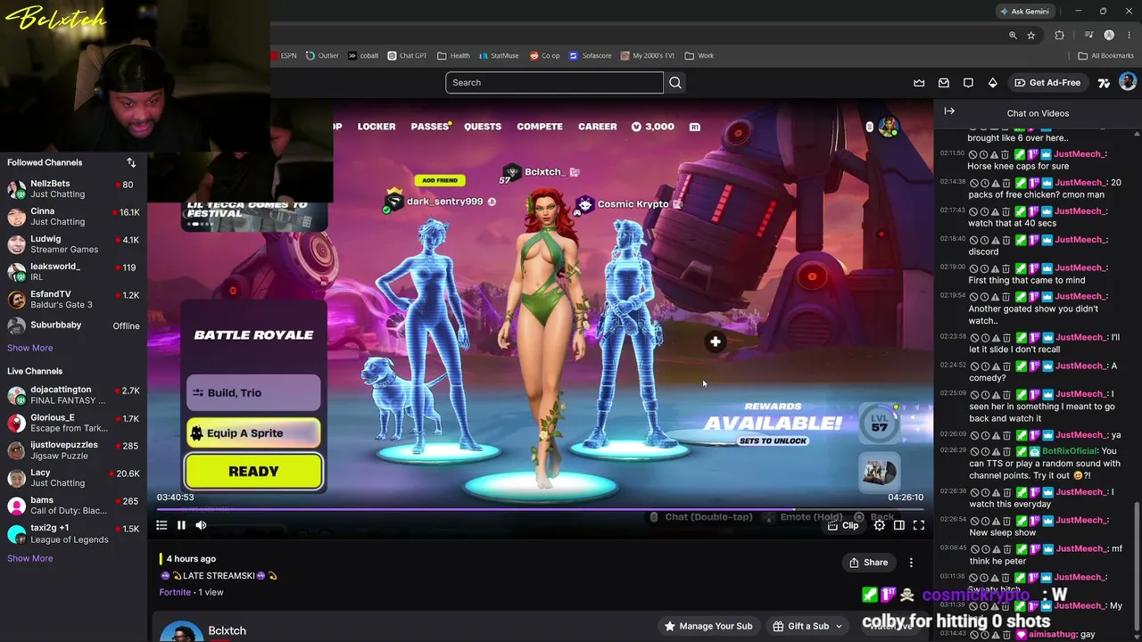
Task: Open Ludwig channel in sidebar
Action: [73, 244]
